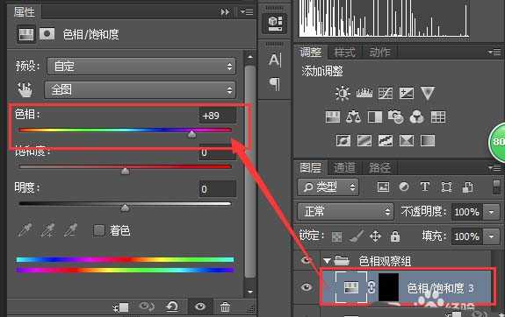Filter layers by adjustment type
The width and height of the screenshot is (505, 317).
pos(404,187)
